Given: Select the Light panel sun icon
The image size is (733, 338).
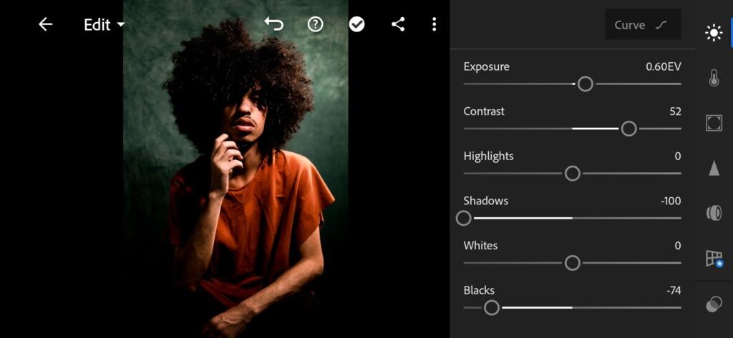Looking at the screenshot, I should (x=714, y=33).
